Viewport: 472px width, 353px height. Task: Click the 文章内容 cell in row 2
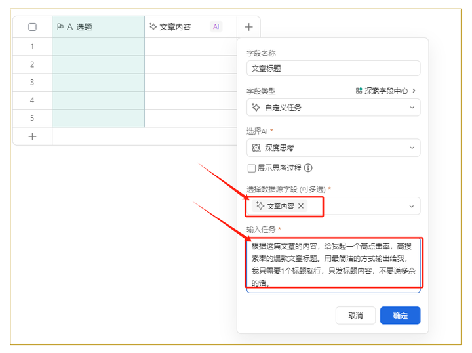click(191, 65)
